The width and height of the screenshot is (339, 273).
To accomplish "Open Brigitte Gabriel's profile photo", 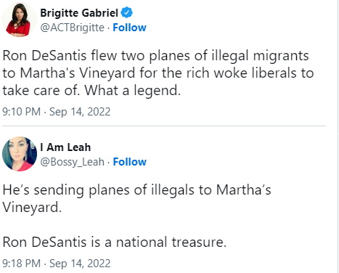I will 20,20.
